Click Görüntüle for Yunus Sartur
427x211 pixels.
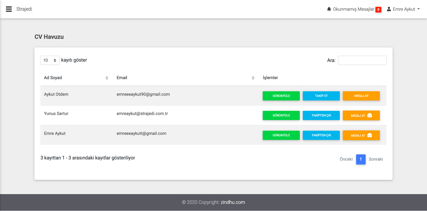coord(281,115)
